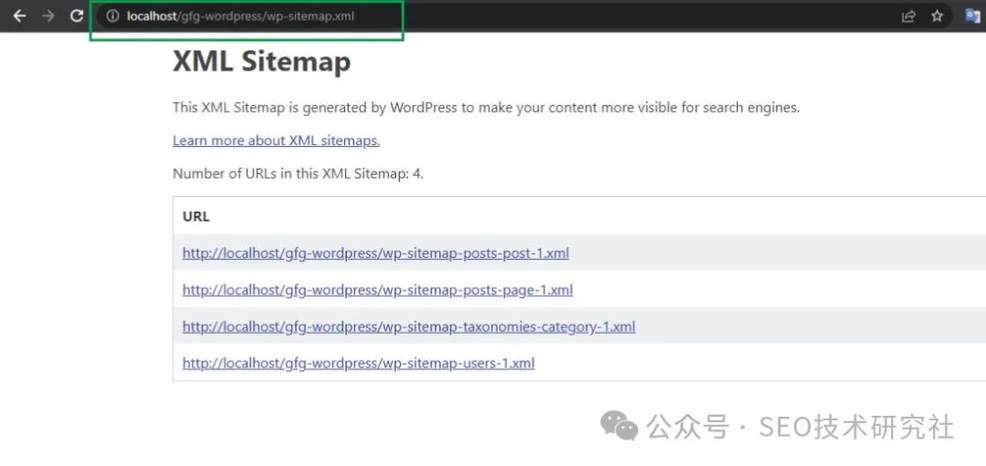Open the wp-sitemap-posts-page-1.xml link
Screen dimensions: 986x466
(x=377, y=289)
